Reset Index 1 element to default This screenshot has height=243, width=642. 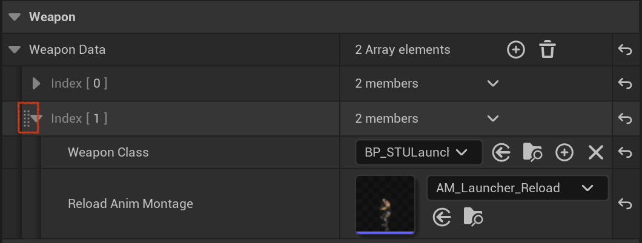pyautogui.click(x=625, y=118)
